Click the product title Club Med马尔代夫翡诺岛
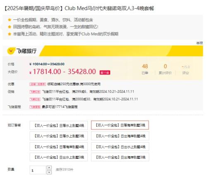This screenshot has width=207, height=179. tap(79, 8)
